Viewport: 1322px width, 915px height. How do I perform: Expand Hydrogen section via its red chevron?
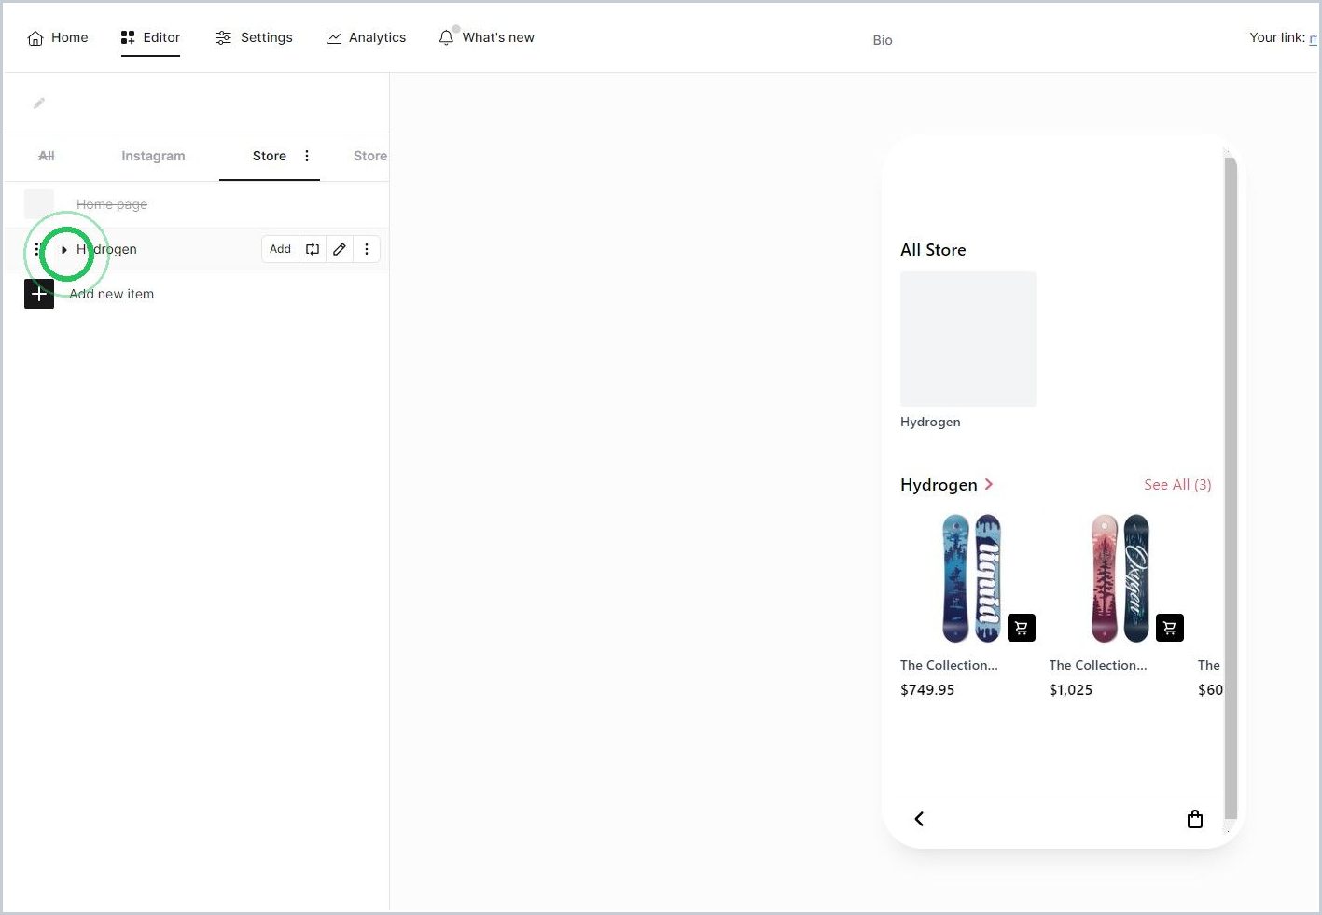(x=989, y=484)
